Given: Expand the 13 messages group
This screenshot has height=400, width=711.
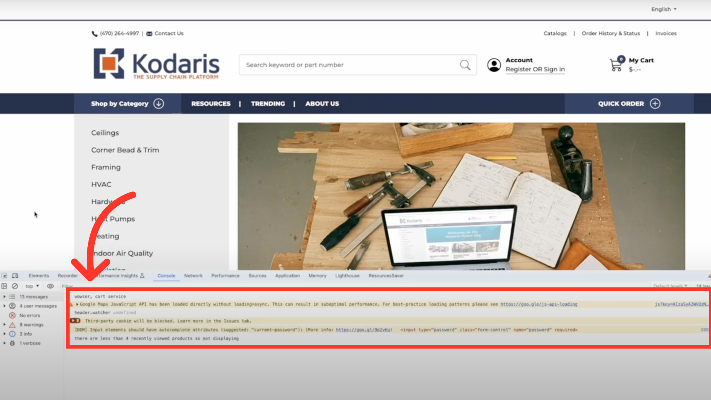Looking at the screenshot, I should pyautogui.click(x=4, y=297).
